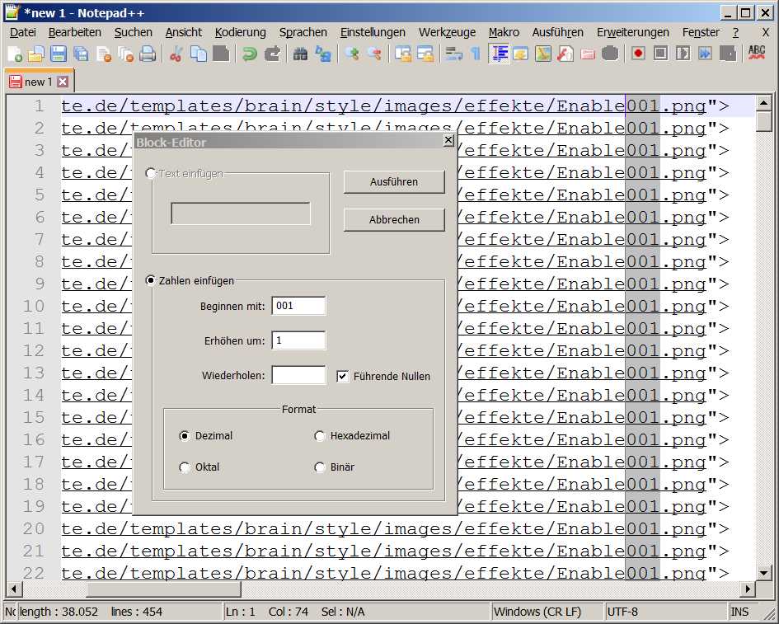Image resolution: width=779 pixels, height=624 pixels.
Task: Open the Datei menu
Action: tap(23, 32)
